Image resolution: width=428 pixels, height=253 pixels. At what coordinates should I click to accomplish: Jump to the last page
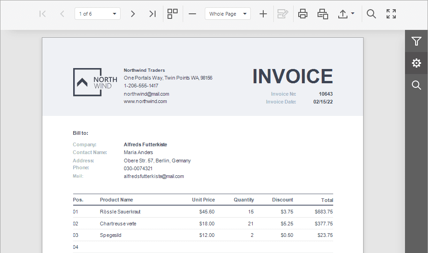point(152,14)
